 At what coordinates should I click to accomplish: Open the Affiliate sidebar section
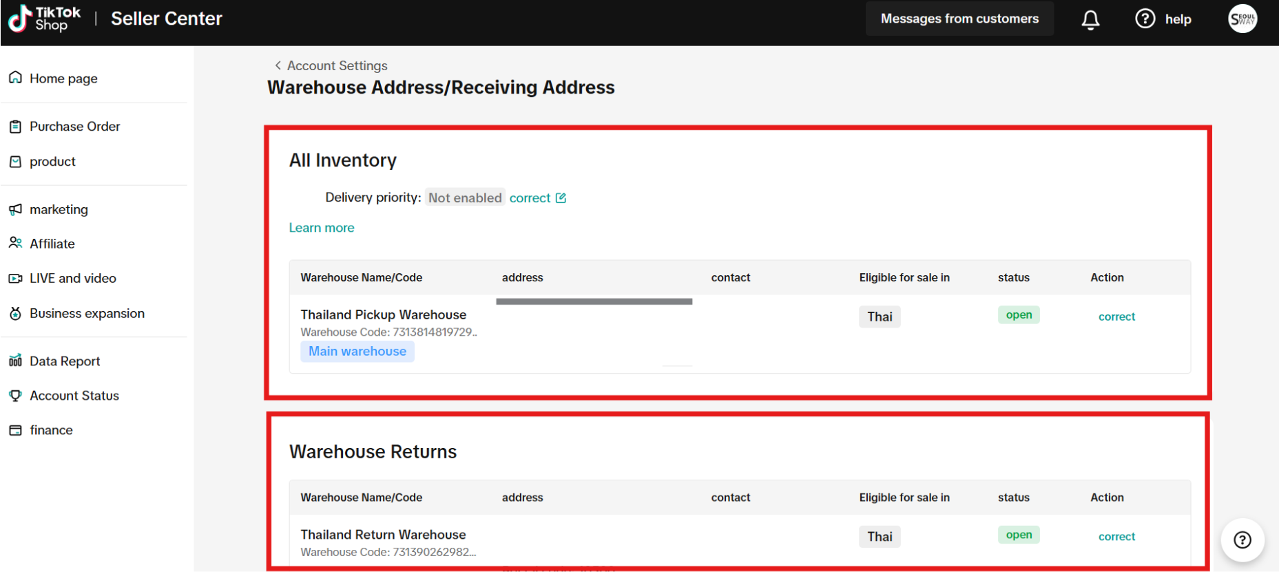pos(52,244)
